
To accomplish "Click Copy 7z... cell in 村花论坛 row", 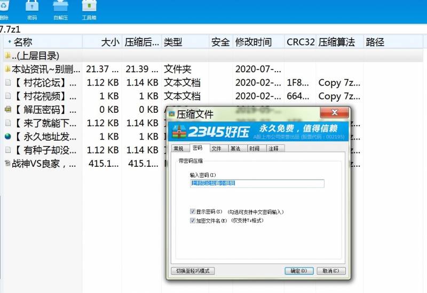I will [x=339, y=83].
